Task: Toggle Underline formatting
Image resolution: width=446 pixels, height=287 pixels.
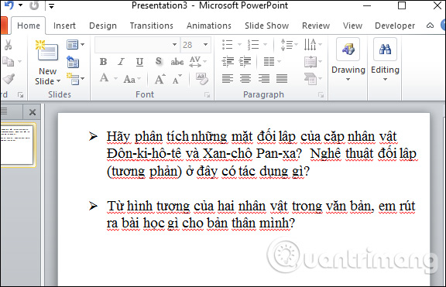Action: [x=139, y=62]
